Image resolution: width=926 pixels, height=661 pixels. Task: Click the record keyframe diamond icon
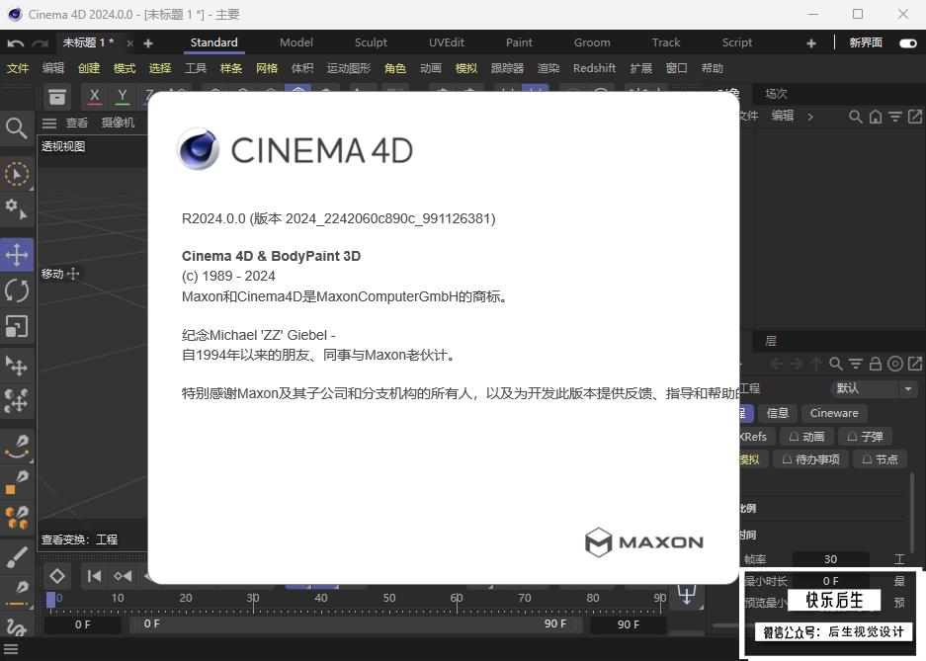(57, 575)
